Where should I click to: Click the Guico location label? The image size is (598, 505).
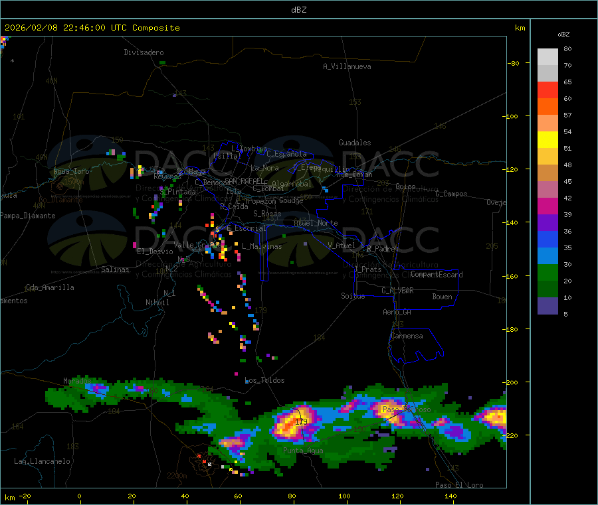coord(405,186)
